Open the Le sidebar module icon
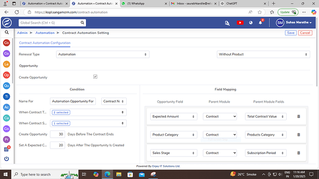This screenshot has height=179, width=319. point(6,64)
